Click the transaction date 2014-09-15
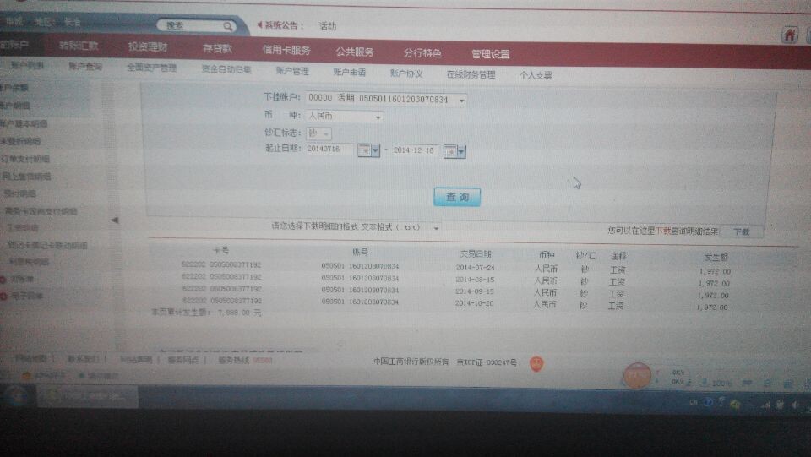This screenshot has height=457, width=811. point(474,291)
